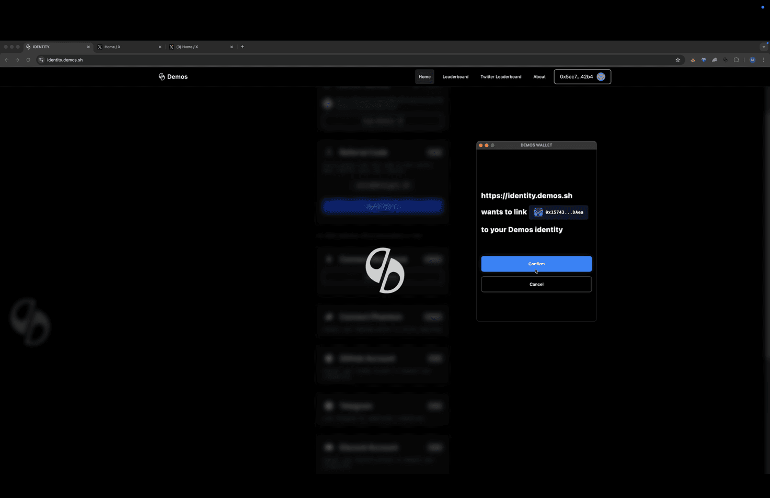Screen dimensions: 770x498
Task: Open the browser Extensions puzzle icon
Action: 737,60
